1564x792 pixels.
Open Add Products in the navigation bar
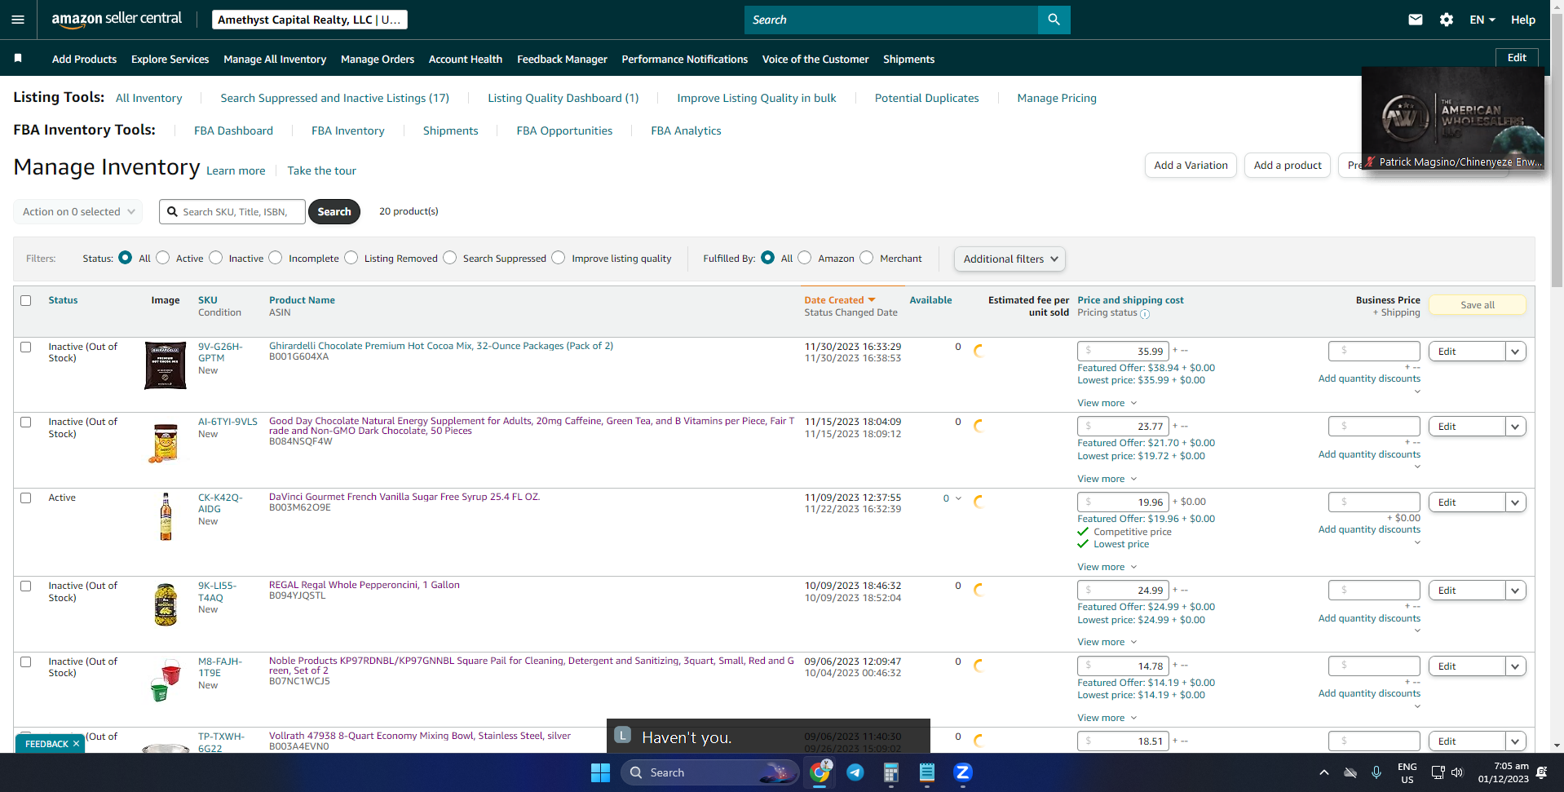pos(84,59)
